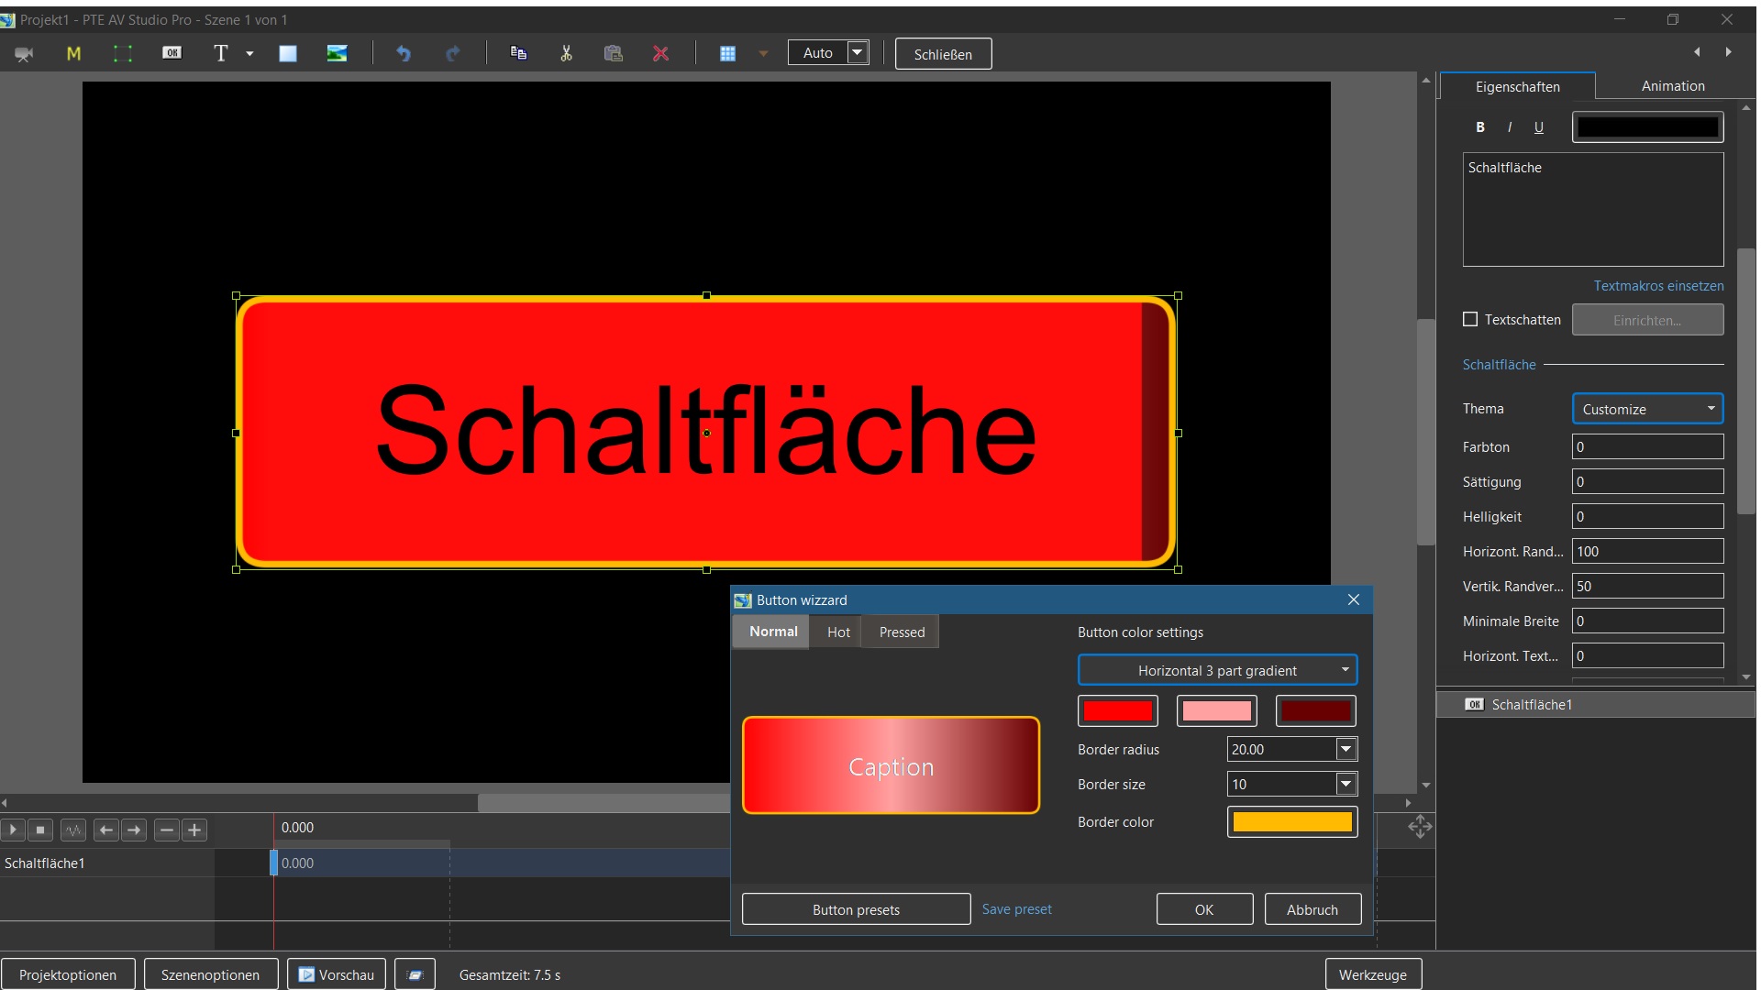
Task: Open the Border radius dropdown arrow
Action: (1346, 750)
